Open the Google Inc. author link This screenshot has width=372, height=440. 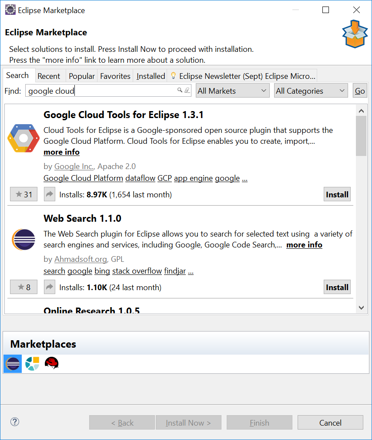[74, 166]
